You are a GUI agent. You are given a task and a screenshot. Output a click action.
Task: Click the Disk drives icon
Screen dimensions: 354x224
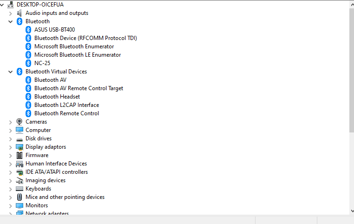click(x=20, y=139)
